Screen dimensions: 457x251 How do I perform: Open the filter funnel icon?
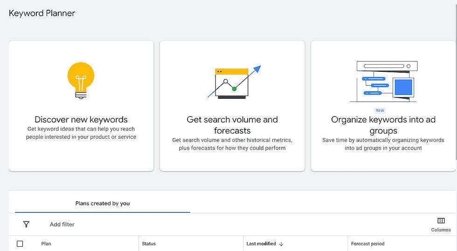pos(26,224)
